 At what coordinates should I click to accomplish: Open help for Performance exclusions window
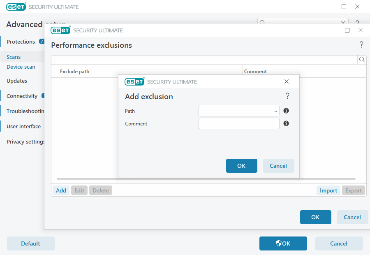click(361, 44)
